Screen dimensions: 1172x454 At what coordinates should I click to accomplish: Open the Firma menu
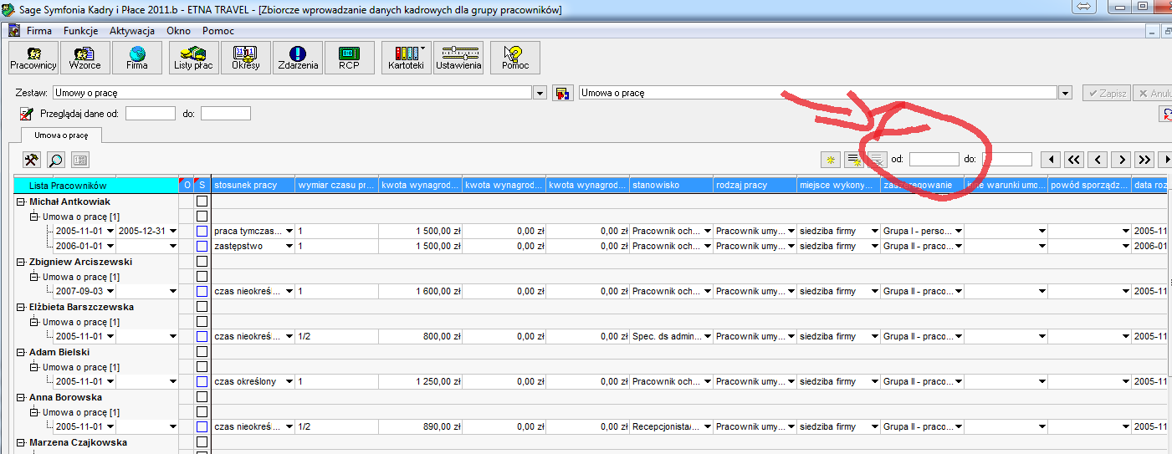click(39, 31)
